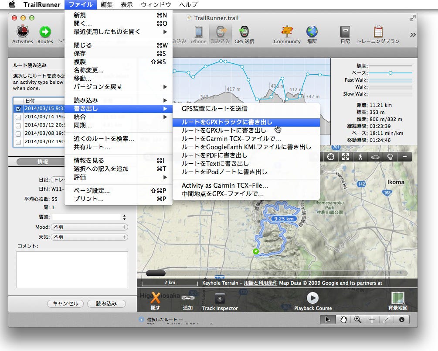Image resolution: width=438 pixels, height=351 pixels.
Task: Click the 読み込み watch toolbar icon
Action: (221, 31)
